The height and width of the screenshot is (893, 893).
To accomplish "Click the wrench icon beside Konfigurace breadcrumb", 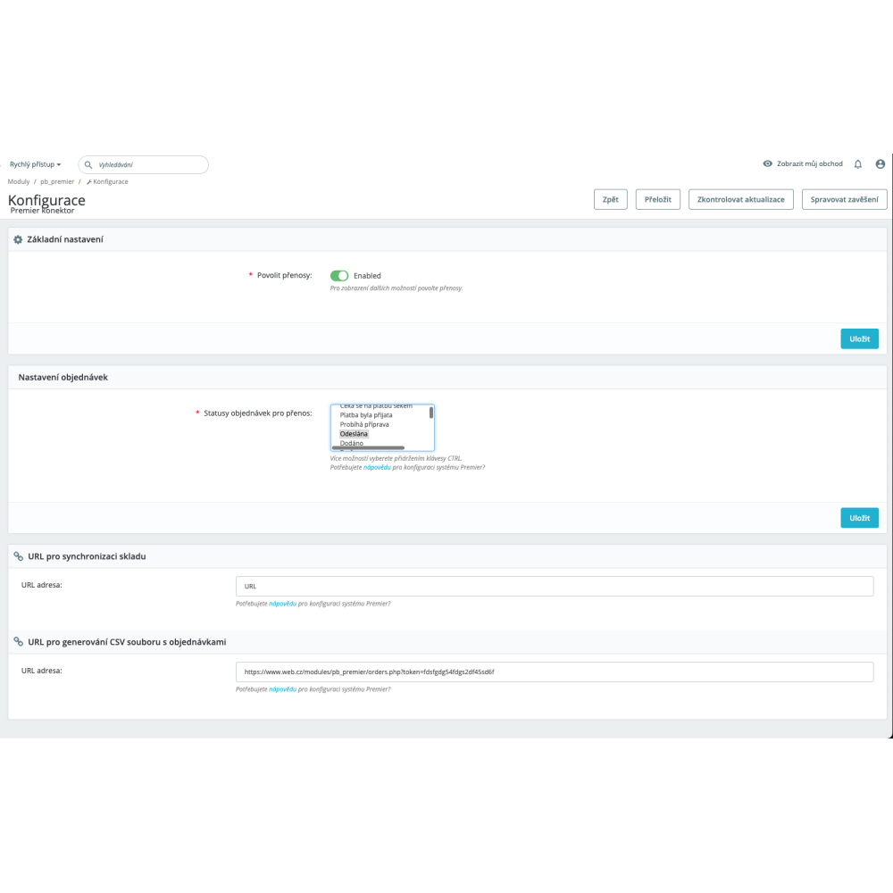I will point(88,181).
